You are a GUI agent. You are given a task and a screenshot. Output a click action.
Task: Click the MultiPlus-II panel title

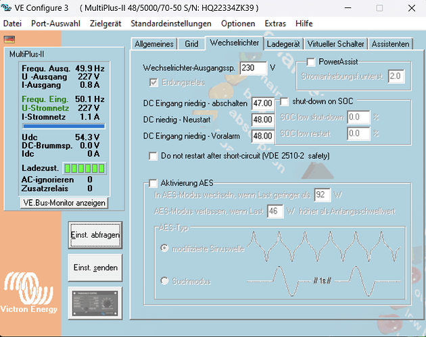[26, 54]
